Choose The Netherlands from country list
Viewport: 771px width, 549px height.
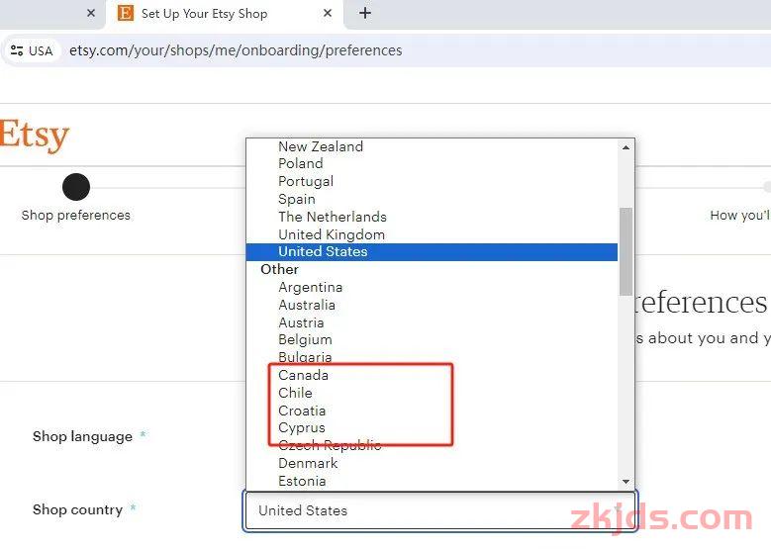point(432,217)
